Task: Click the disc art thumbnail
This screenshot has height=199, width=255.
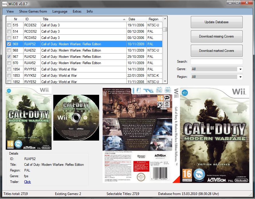Action: pyautogui.click(x=76, y=118)
